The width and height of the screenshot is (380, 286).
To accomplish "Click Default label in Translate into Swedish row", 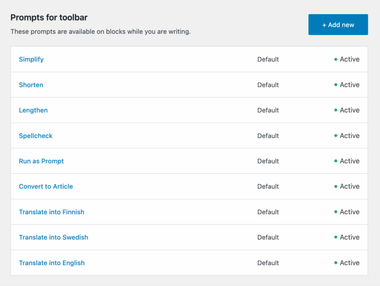I will coord(268,238).
